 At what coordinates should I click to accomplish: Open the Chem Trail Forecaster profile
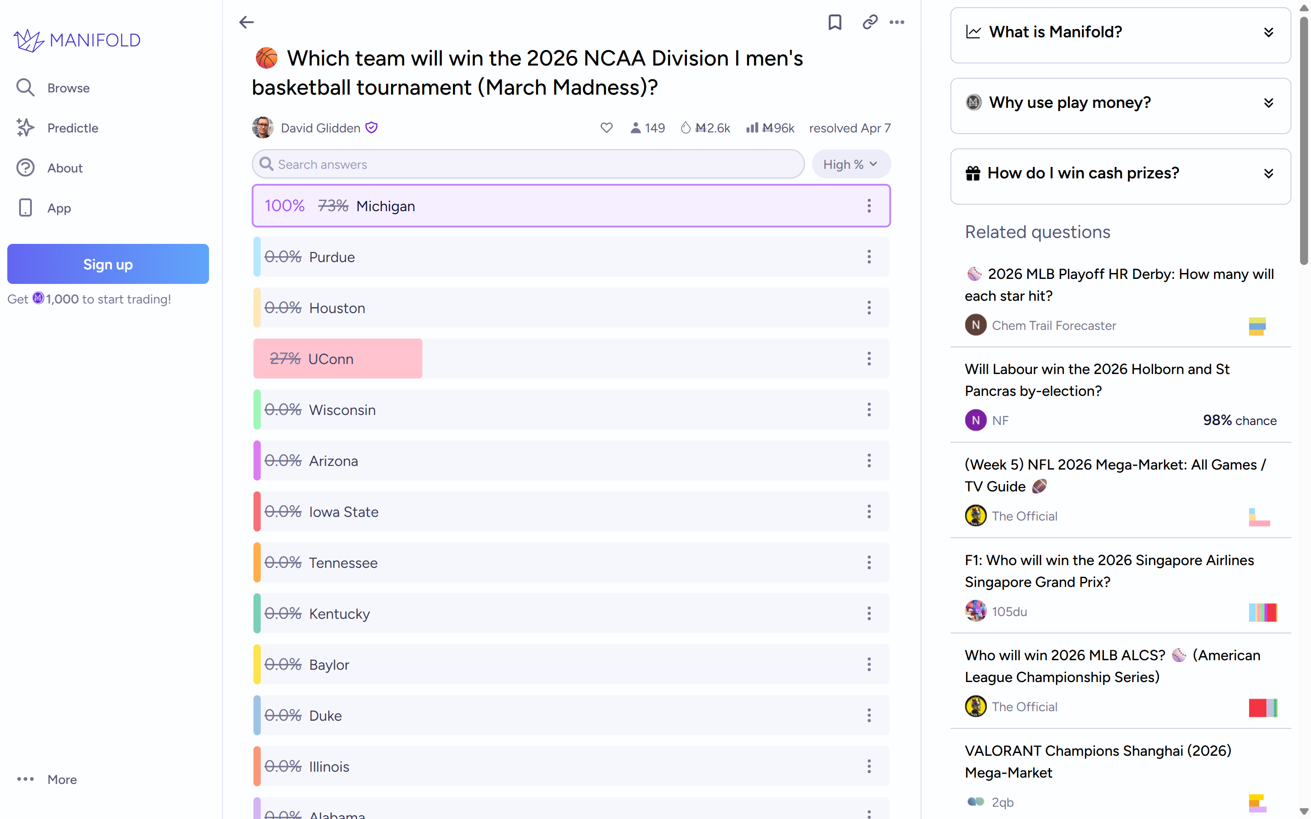[1053, 325]
